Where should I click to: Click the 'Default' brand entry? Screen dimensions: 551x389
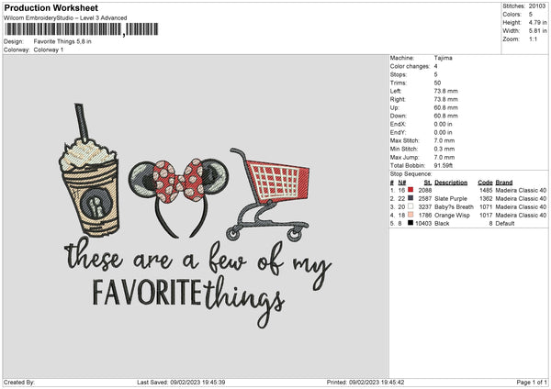(505, 224)
